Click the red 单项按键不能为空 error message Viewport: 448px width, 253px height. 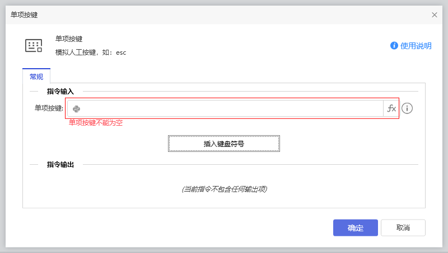(96, 123)
